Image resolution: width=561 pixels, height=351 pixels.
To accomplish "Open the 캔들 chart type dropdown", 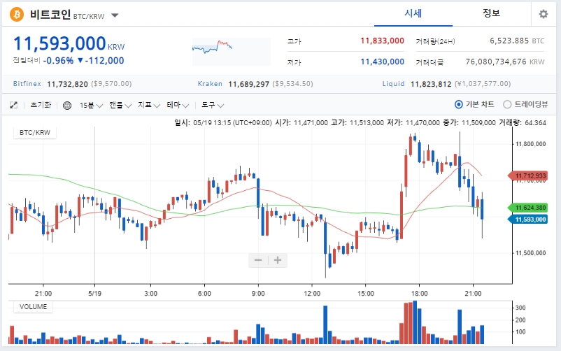I will tap(120, 105).
